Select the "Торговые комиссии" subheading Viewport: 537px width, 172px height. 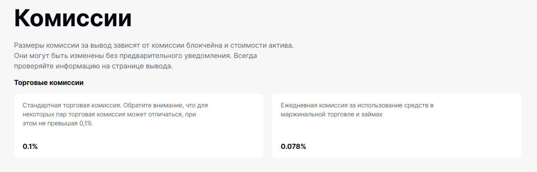pyautogui.click(x=49, y=83)
